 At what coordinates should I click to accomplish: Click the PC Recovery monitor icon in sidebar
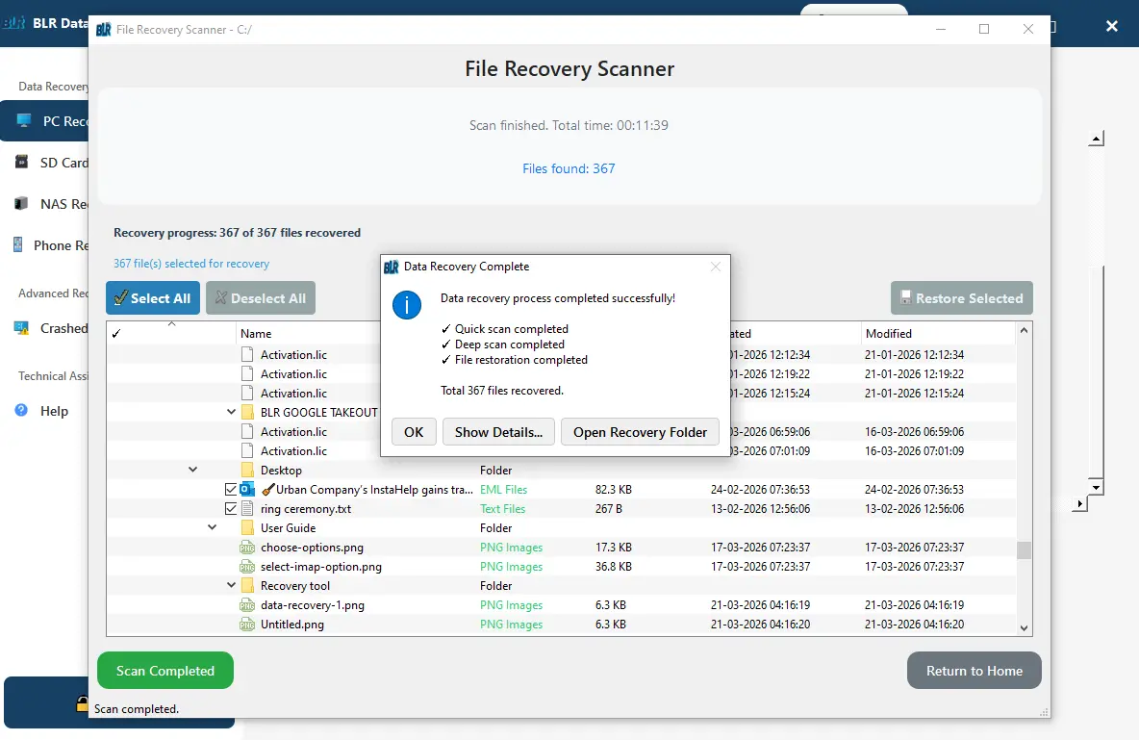point(23,121)
